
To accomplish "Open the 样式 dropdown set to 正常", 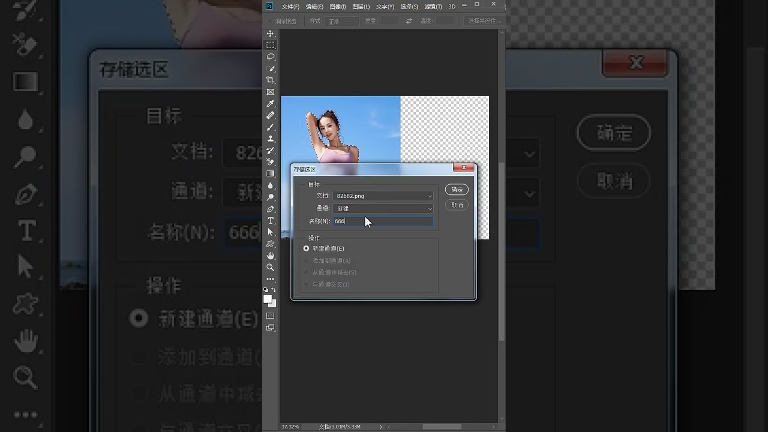I will tap(342, 21).
